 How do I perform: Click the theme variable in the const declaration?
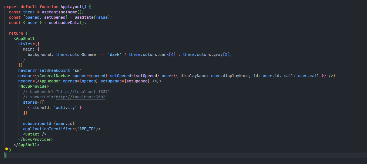pyautogui.click(x=29, y=12)
